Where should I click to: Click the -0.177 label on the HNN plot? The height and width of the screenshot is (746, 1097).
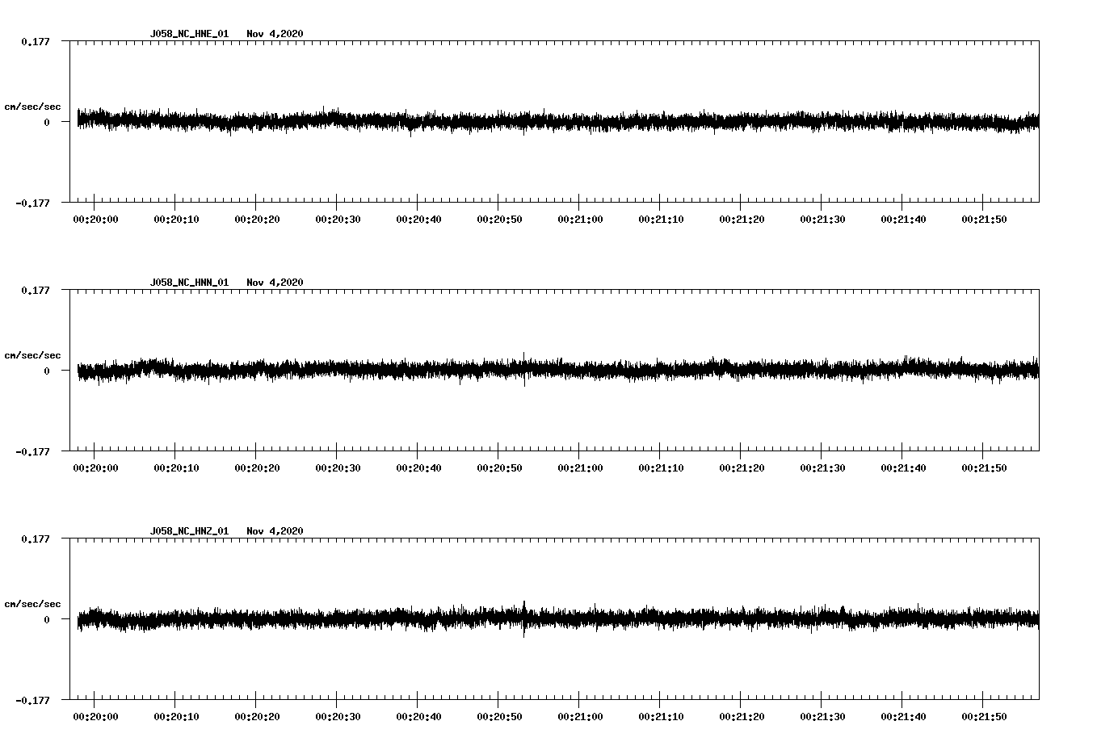pyautogui.click(x=32, y=454)
